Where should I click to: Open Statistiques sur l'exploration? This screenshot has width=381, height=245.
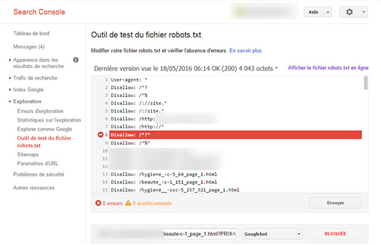pyautogui.click(x=49, y=120)
